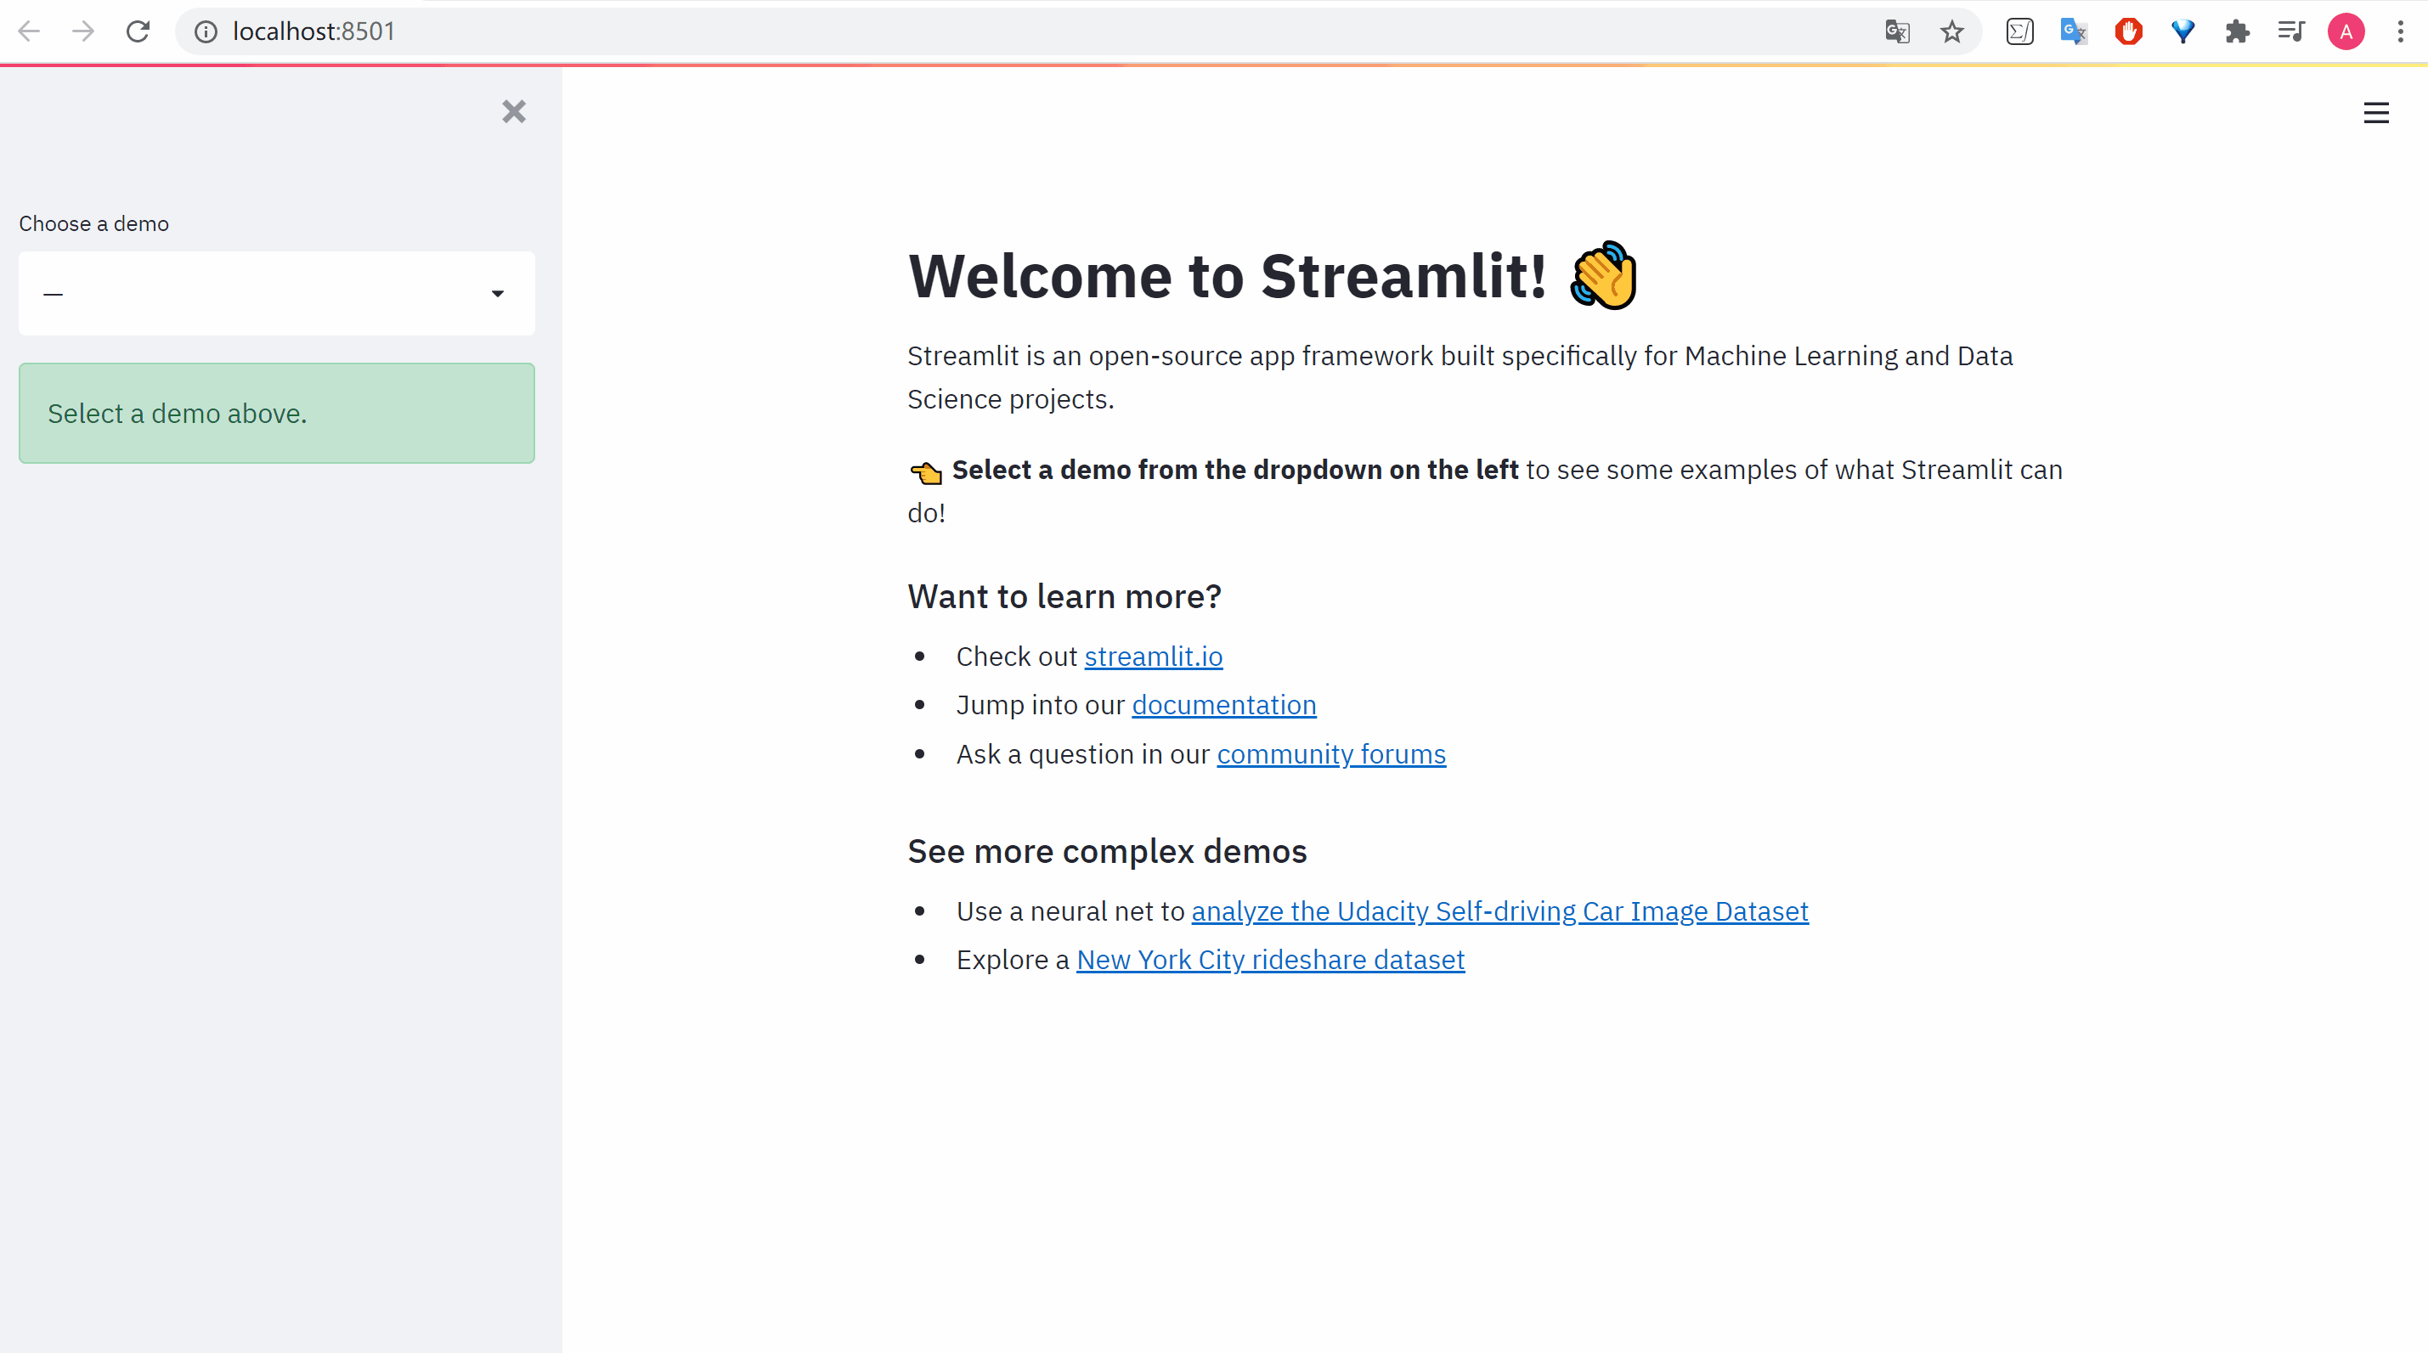The width and height of the screenshot is (2428, 1353).
Task: Click the translate page icon in address bar
Action: [x=1897, y=32]
